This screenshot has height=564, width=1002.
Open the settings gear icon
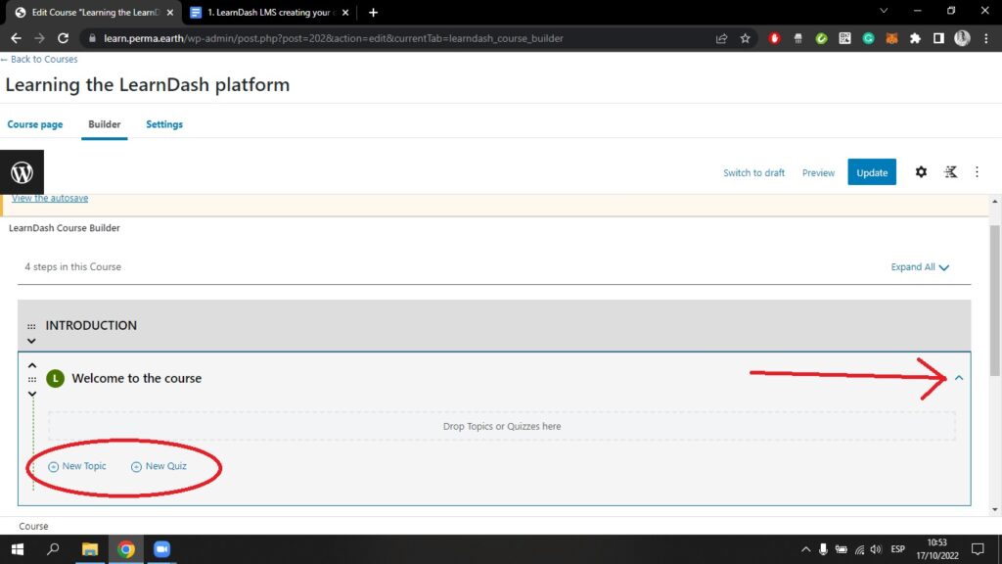[x=921, y=172]
